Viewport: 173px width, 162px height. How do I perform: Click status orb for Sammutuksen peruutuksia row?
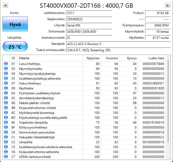pyautogui.click(x=6, y=132)
